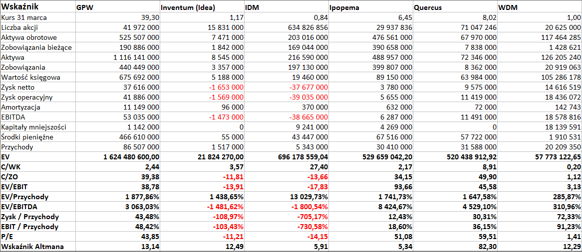Click Inventum revenue 1 517 000
The width and height of the screenshot is (582, 252).
(x=228, y=147)
